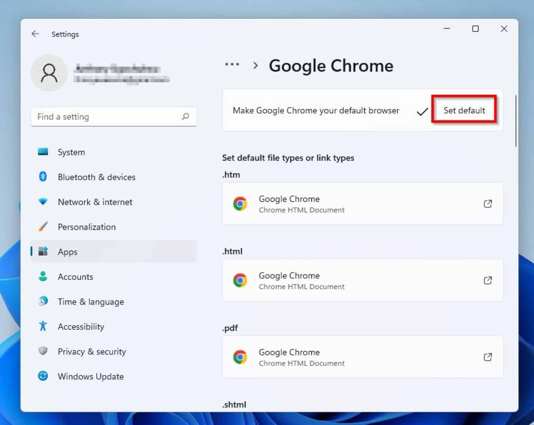Open external link icon for .pdf file type
Viewport: 534px width, 425px height.
coord(488,357)
